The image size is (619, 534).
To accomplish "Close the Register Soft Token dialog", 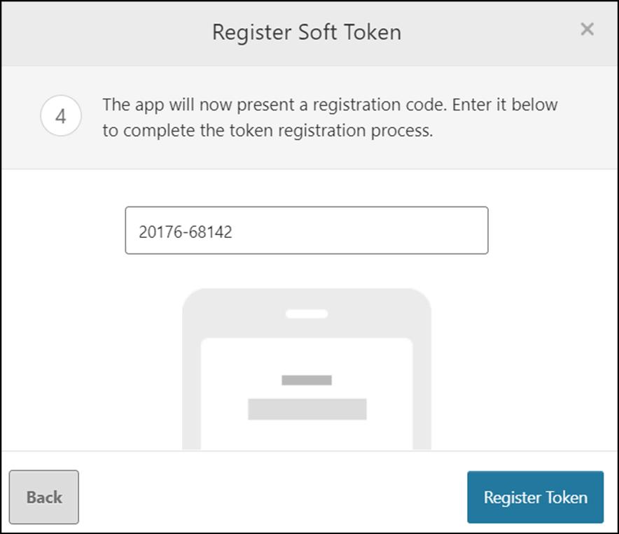I will point(587,29).
